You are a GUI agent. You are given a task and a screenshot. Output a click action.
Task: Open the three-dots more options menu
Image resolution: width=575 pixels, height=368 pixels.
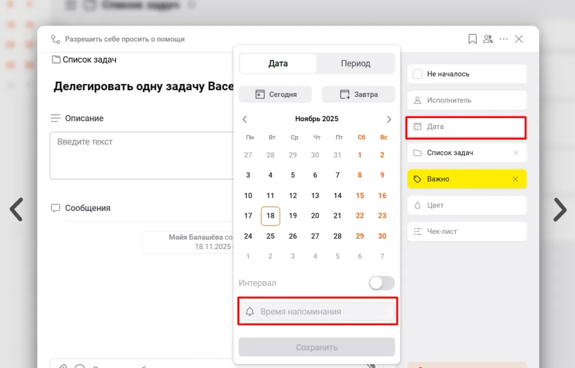[504, 39]
